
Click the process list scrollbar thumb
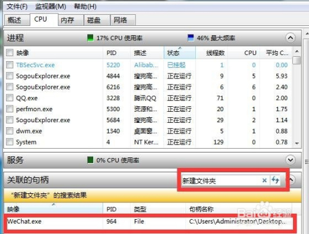pos(297,61)
